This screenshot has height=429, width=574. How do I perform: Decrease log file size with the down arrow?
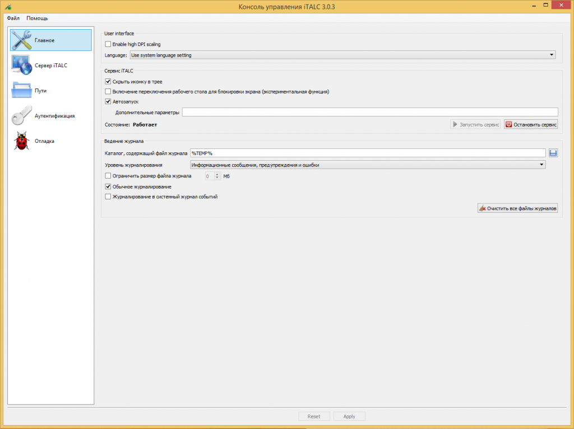click(x=217, y=178)
